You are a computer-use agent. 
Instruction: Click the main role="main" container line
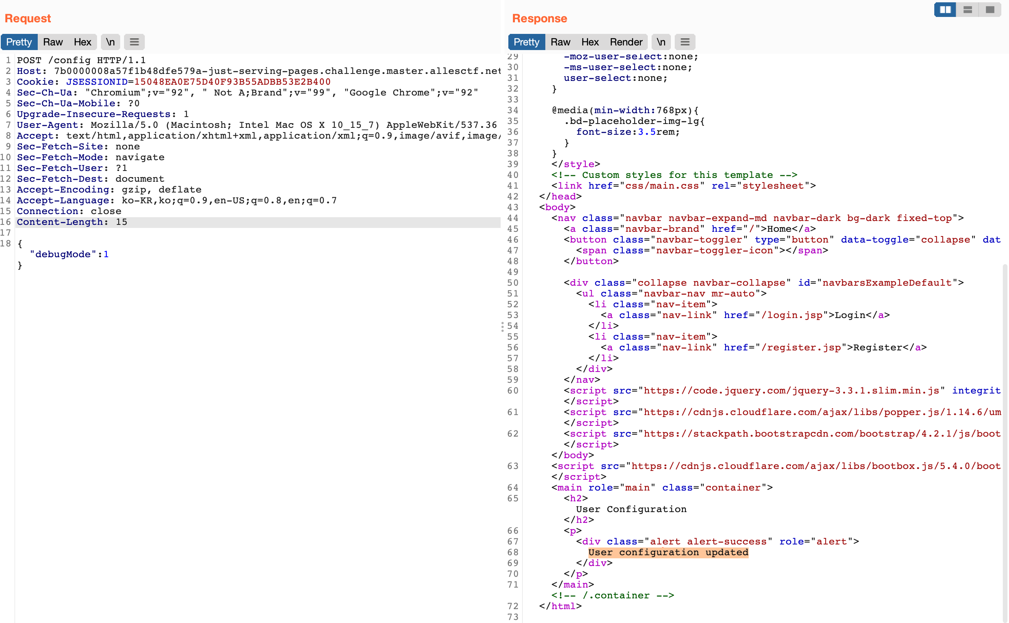(x=662, y=487)
